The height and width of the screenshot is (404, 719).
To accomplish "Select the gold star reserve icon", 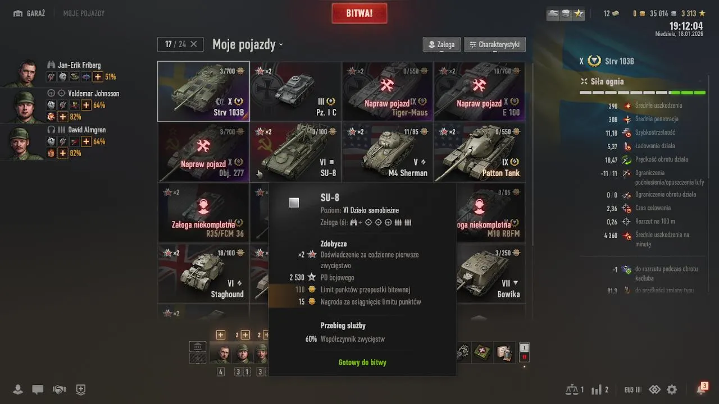I will [x=579, y=13].
